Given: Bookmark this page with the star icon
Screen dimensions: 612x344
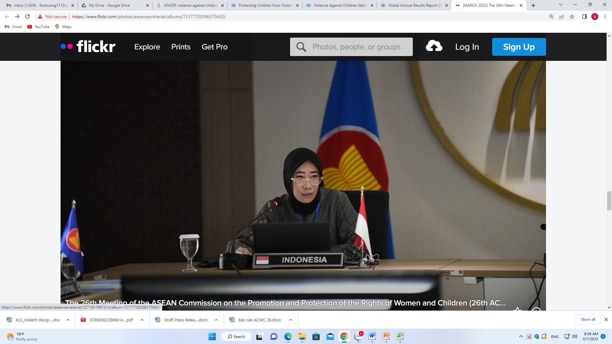Looking at the screenshot, I should 572,17.
